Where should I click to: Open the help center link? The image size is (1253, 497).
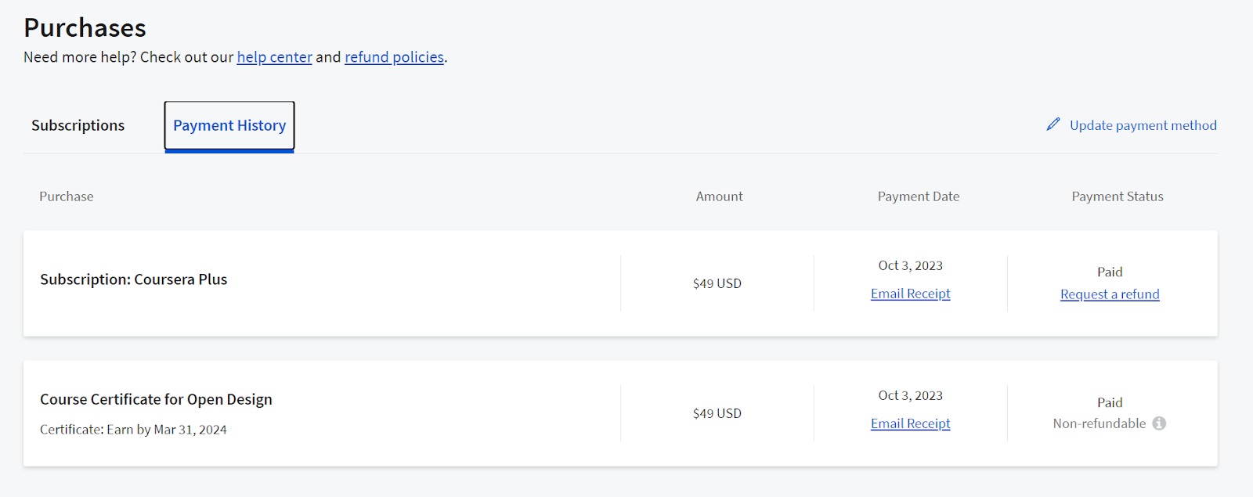click(274, 57)
